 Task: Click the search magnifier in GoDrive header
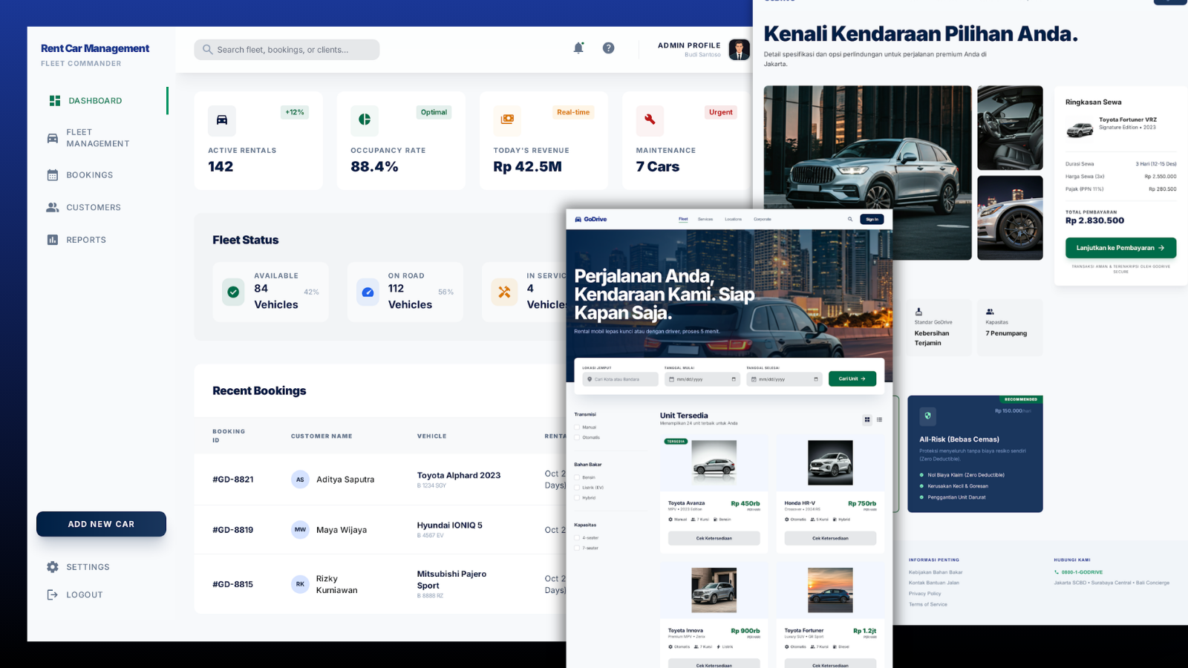(x=850, y=219)
